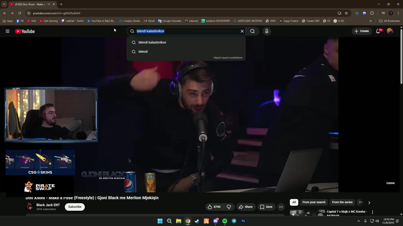Select the All filter chip
Viewport: 403px width, 226px height.
point(294,202)
